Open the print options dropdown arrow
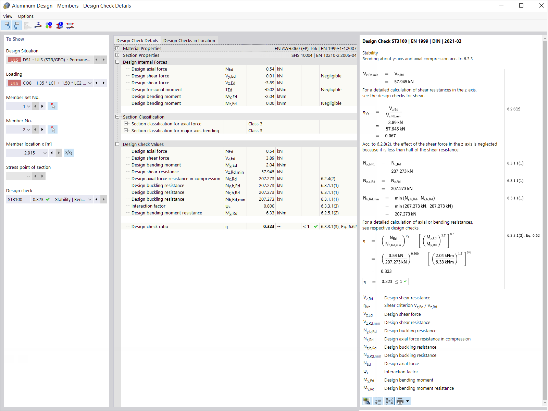The height and width of the screenshot is (411, 548). pos(408,401)
